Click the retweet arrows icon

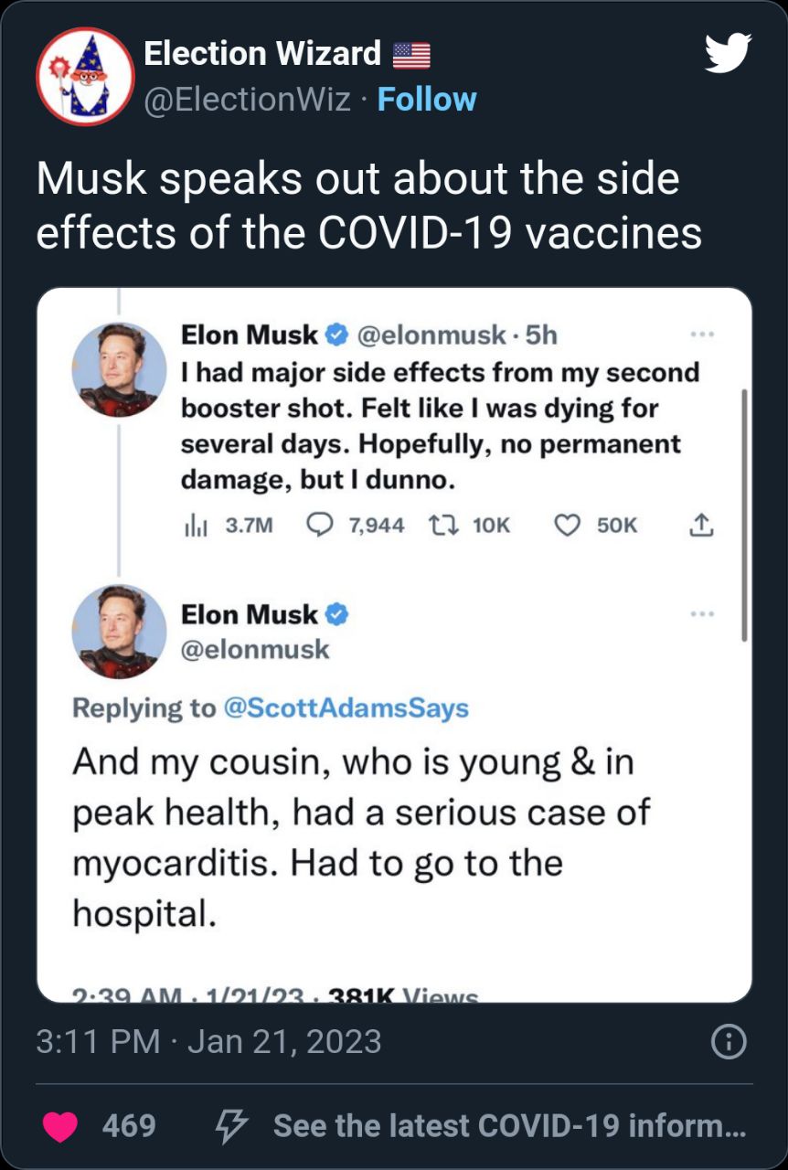[x=444, y=525]
